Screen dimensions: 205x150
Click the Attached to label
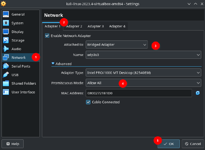(x=74, y=45)
